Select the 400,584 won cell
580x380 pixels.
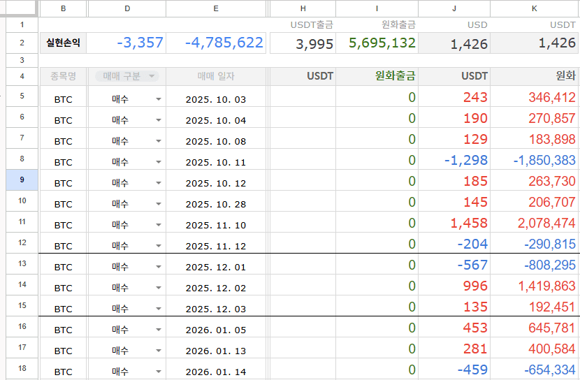535,348
